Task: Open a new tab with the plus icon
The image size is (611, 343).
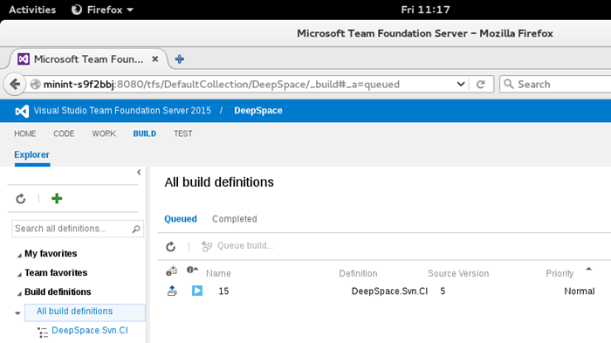Action: point(179,59)
